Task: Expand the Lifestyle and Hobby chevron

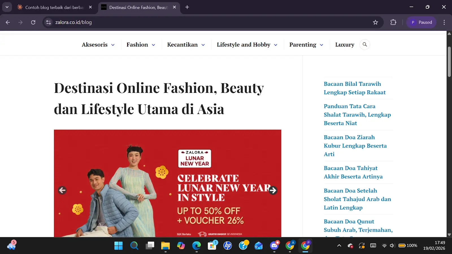Action: [276, 45]
